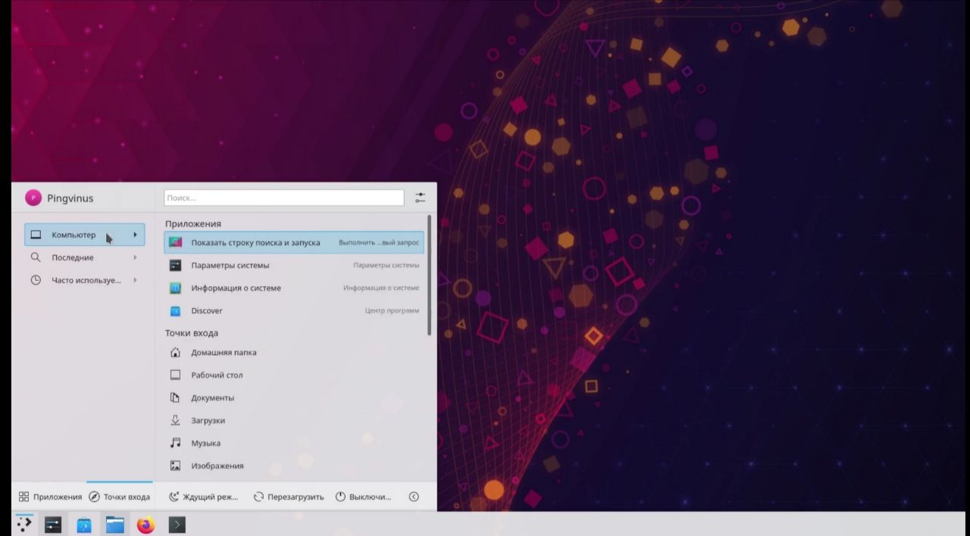Click the Компьютер laptop icon
Image resolution: width=970 pixels, height=536 pixels.
pos(36,235)
